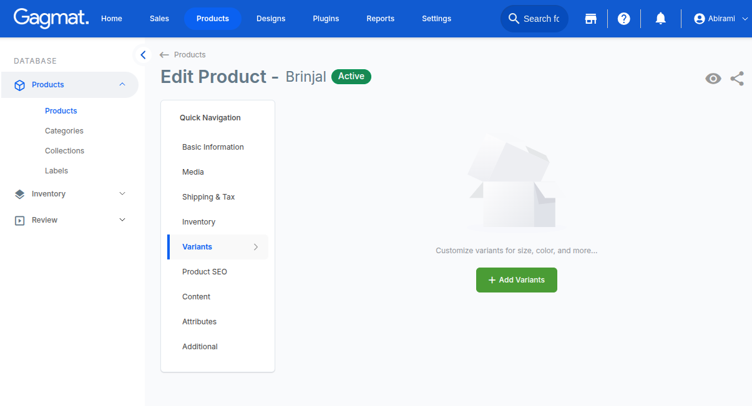Click the Active status badge
752x406 pixels.
point(351,77)
